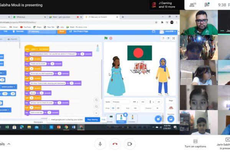
Task: Click the sprite name field showing Princess
Action: click(121, 102)
